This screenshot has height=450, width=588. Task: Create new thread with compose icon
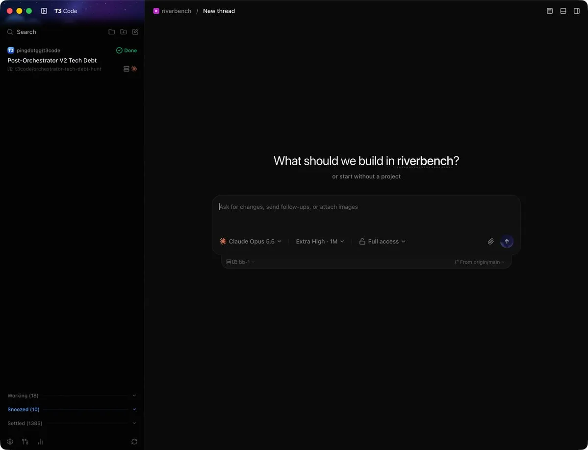pyautogui.click(x=135, y=32)
